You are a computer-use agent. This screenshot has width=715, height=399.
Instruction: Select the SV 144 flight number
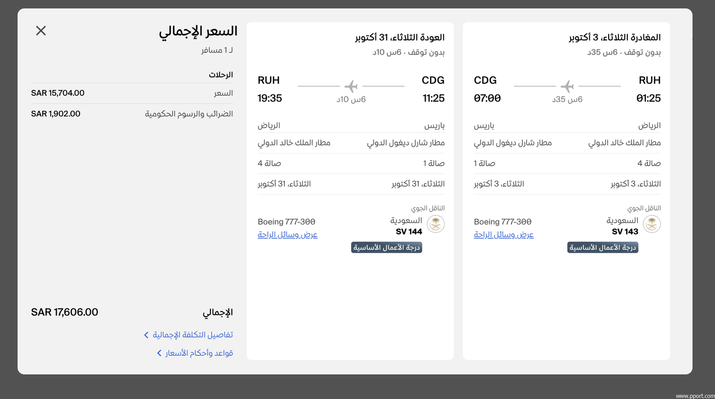[x=409, y=232]
